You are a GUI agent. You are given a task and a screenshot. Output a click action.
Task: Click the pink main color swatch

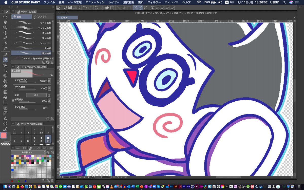click(x=4, y=135)
